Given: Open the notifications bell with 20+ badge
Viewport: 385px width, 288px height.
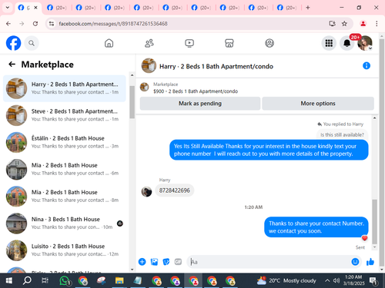Looking at the screenshot, I should click(x=347, y=43).
